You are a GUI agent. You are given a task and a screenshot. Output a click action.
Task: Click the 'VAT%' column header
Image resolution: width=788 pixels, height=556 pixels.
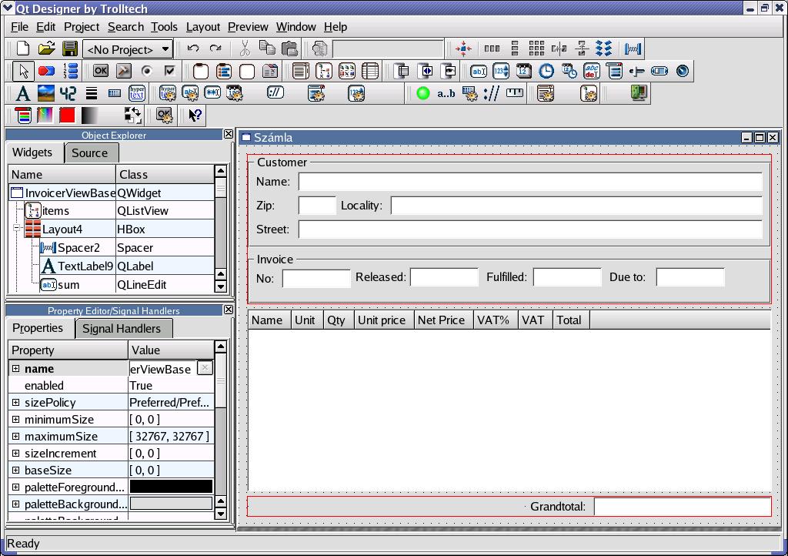[x=496, y=320]
